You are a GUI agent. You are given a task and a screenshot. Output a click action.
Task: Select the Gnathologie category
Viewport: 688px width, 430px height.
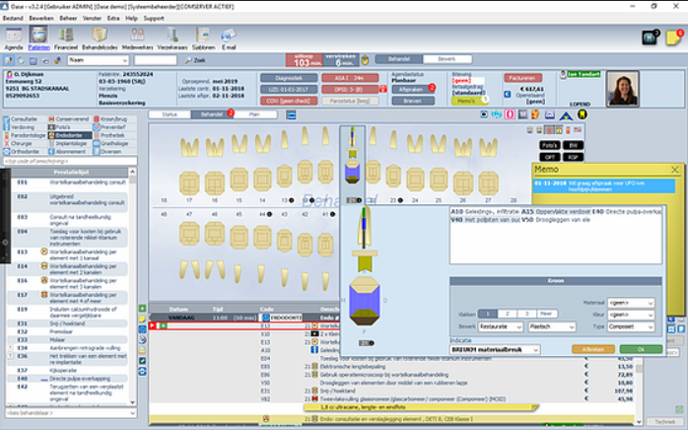point(110,144)
